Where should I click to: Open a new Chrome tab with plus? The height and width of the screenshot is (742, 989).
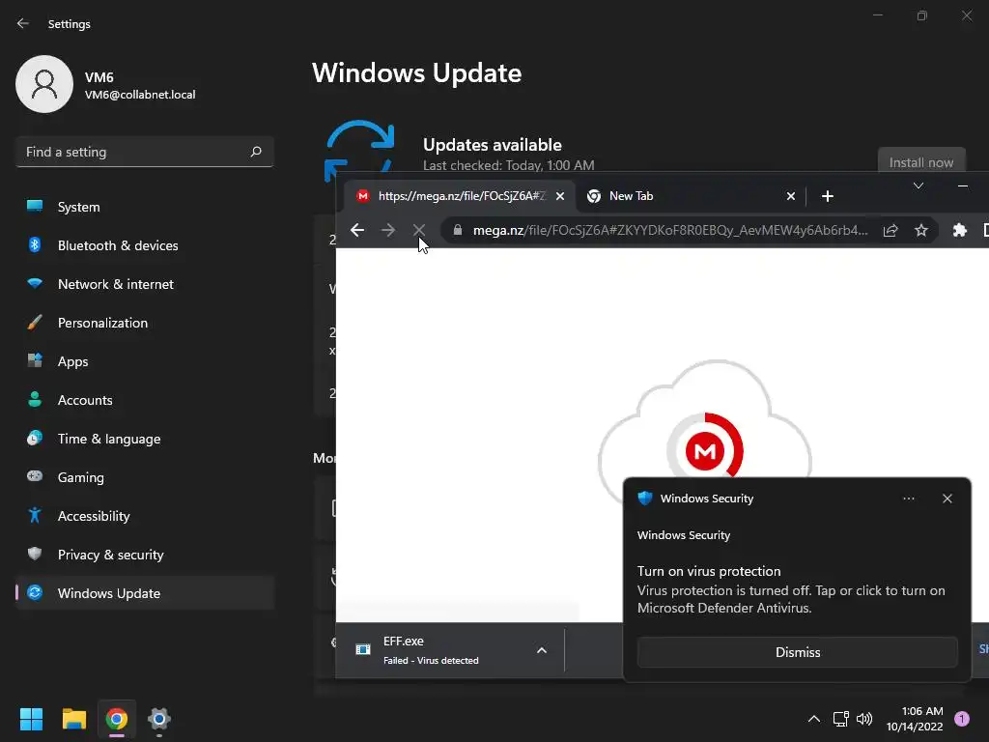[828, 196]
